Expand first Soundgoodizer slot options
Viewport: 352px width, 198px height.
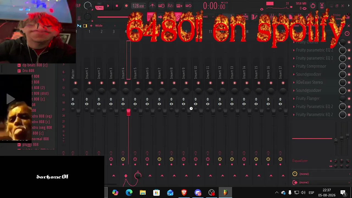click(294, 74)
